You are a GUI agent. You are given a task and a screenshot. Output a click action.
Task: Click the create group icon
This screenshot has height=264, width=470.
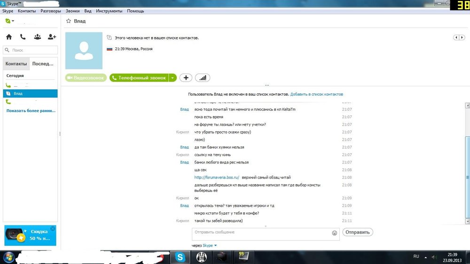pyautogui.click(x=37, y=37)
